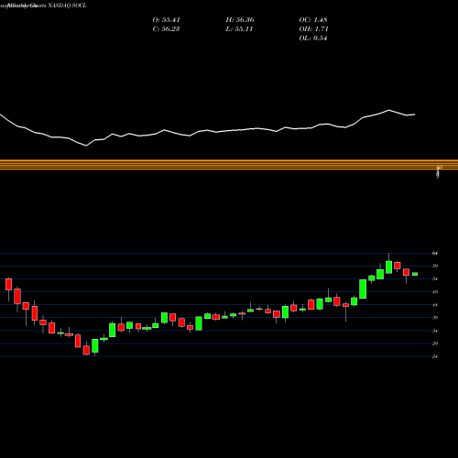Viewport: 458px width, 458px height.
Task: Click the price axis label '29'
Action: (x=435, y=343)
